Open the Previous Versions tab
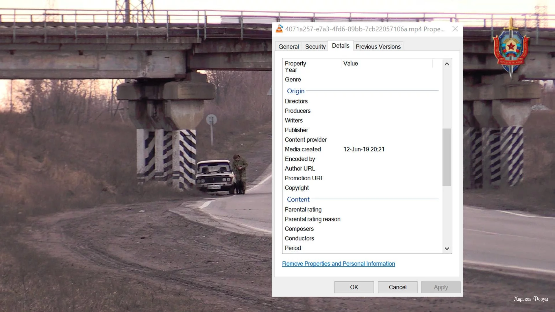The image size is (555, 312). tap(378, 47)
